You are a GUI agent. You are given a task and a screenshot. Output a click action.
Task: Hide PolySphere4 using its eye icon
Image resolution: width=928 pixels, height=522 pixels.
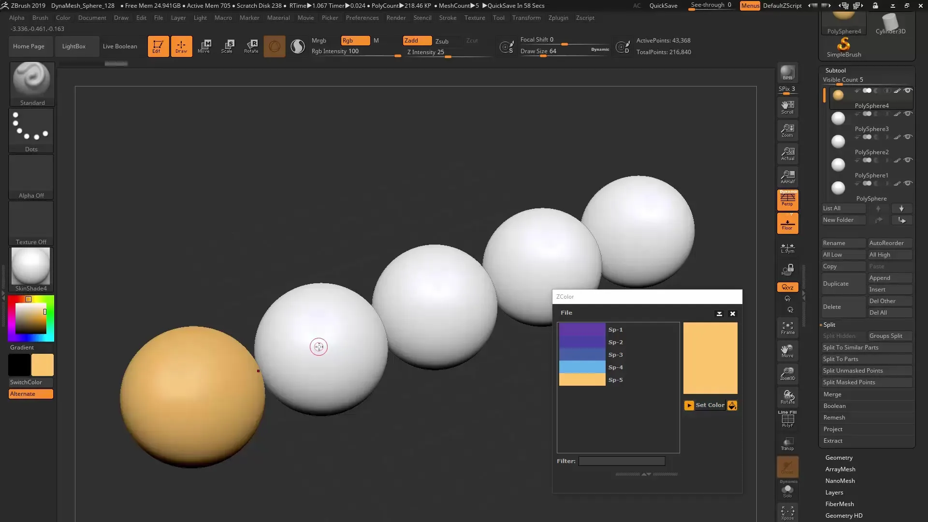pos(908,90)
